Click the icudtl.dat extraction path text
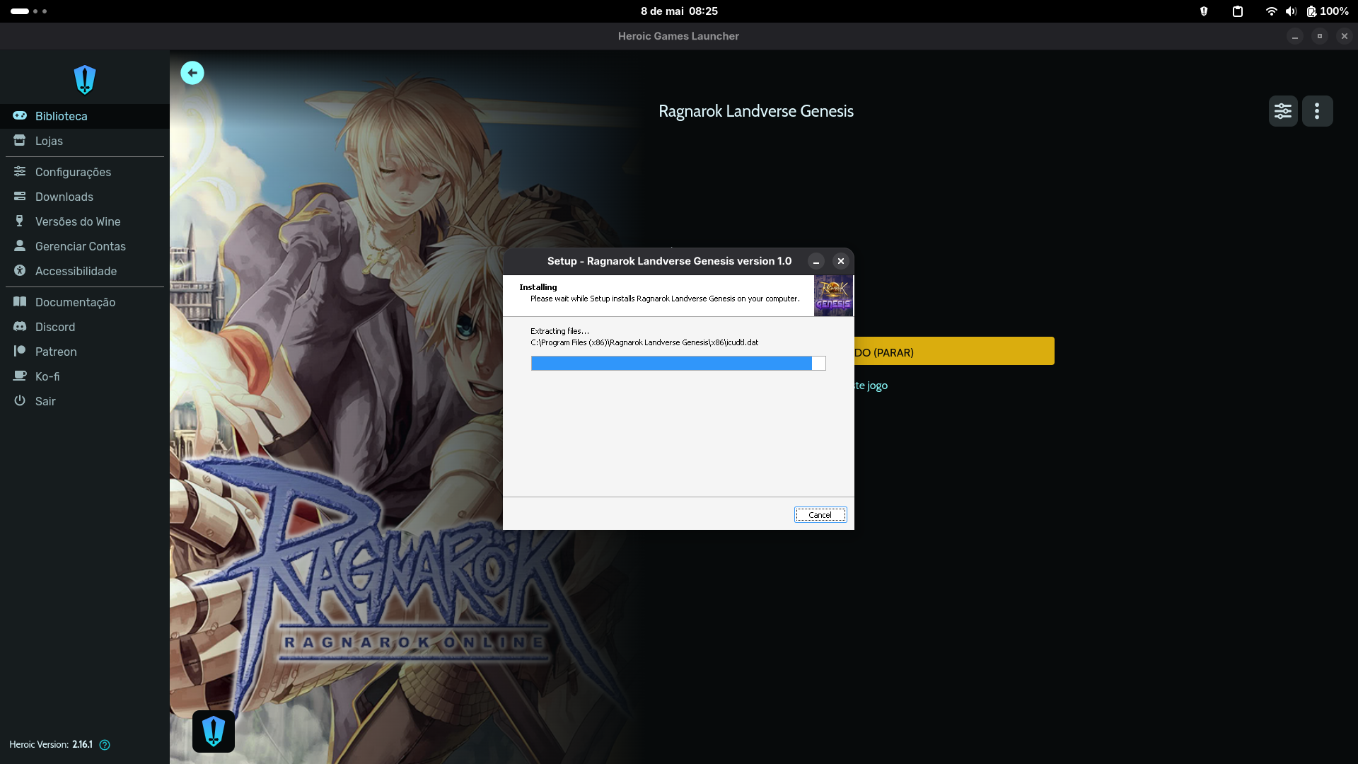 pos(644,342)
